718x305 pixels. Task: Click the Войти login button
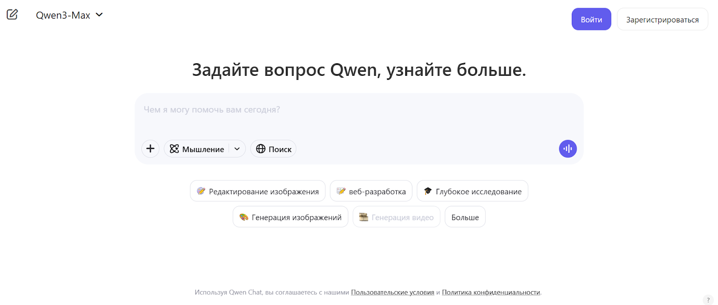pyautogui.click(x=591, y=19)
